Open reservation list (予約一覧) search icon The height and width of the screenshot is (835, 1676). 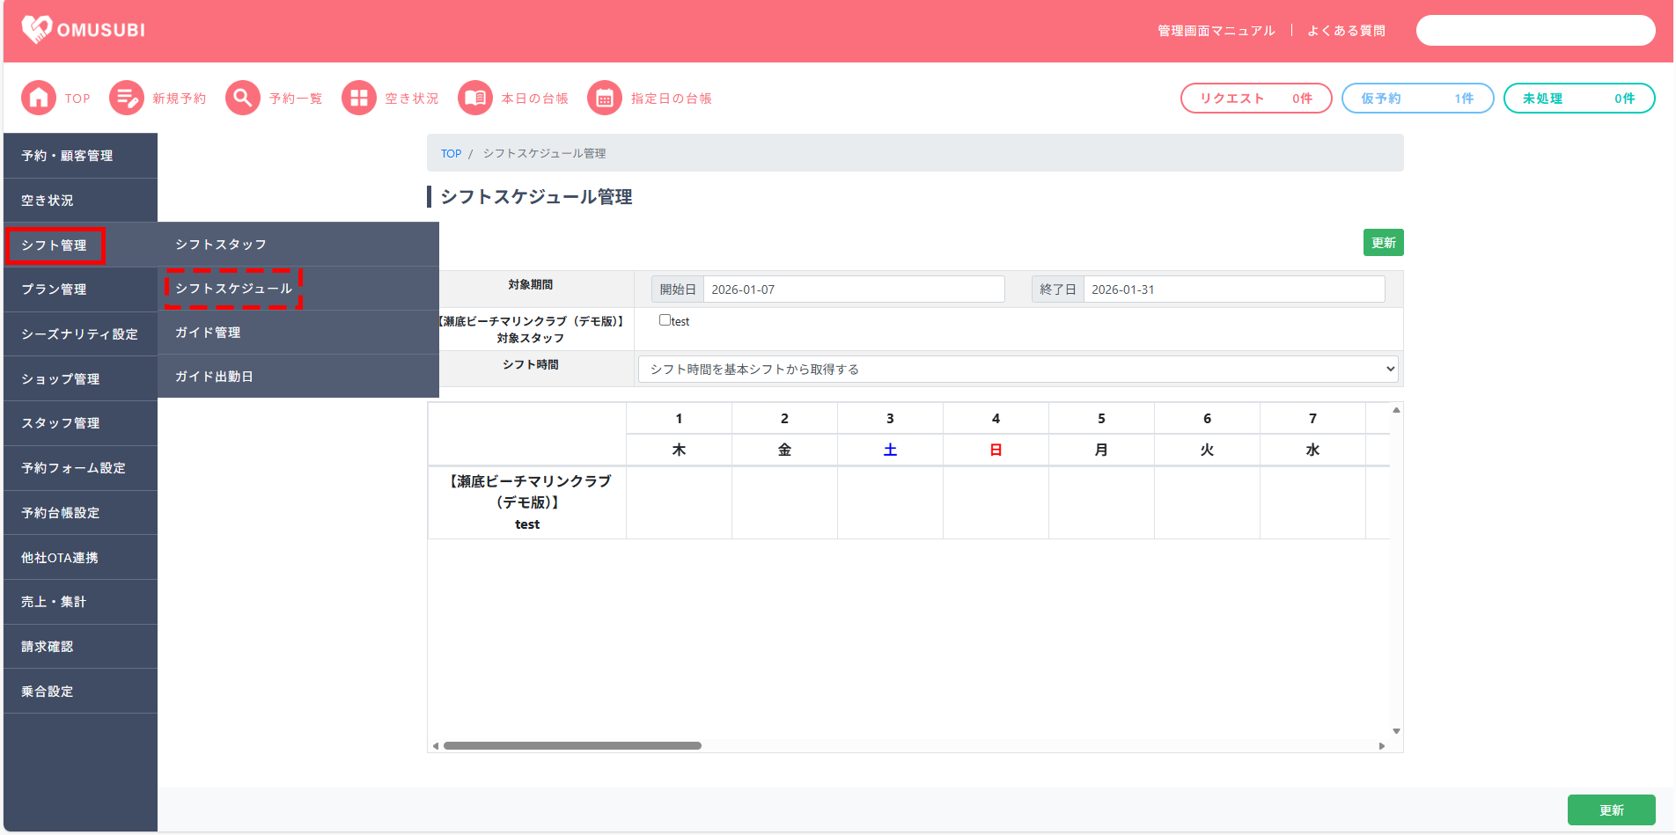(243, 98)
